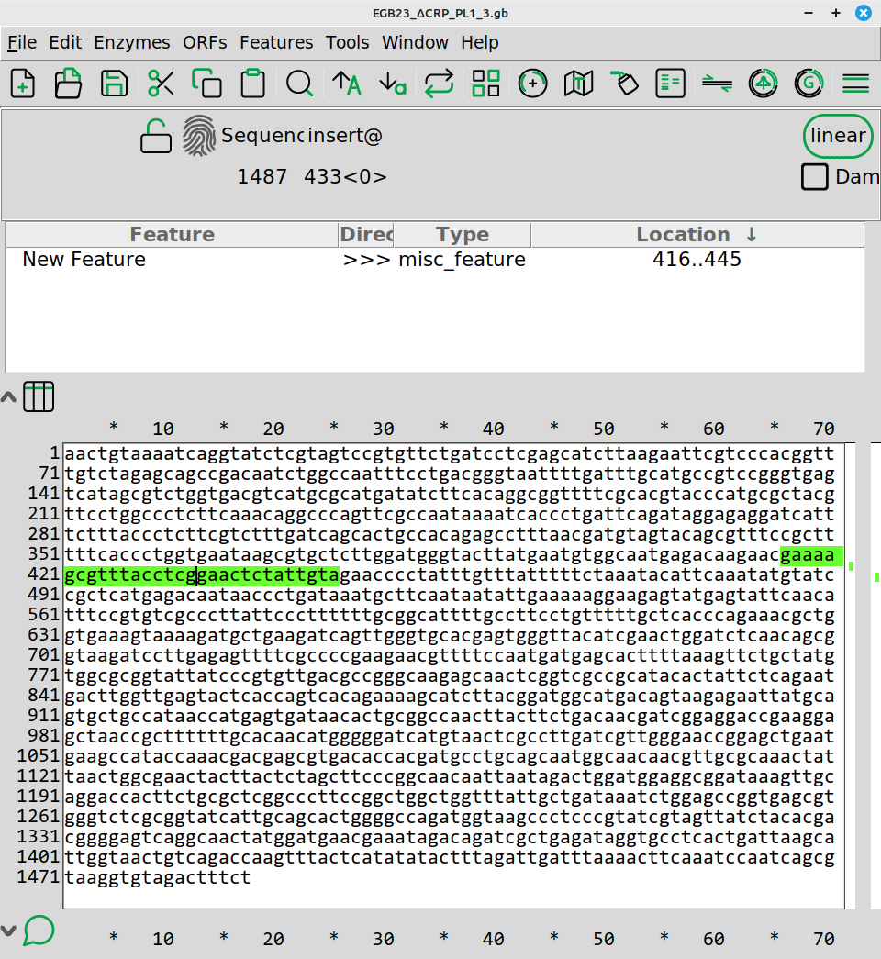
Task: Collapse the feature list panel chevron
Action: (x=8, y=397)
